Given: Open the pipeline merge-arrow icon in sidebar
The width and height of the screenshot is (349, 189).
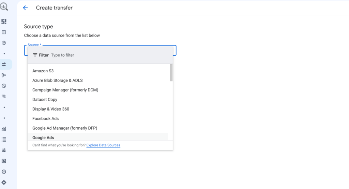Looking at the screenshot, I should [4, 75].
